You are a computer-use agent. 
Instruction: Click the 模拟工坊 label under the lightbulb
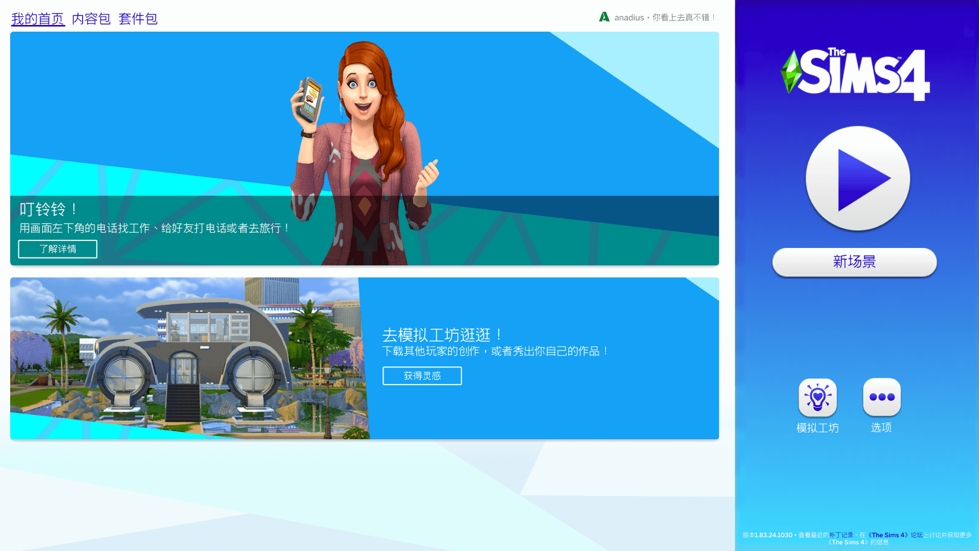coord(817,428)
